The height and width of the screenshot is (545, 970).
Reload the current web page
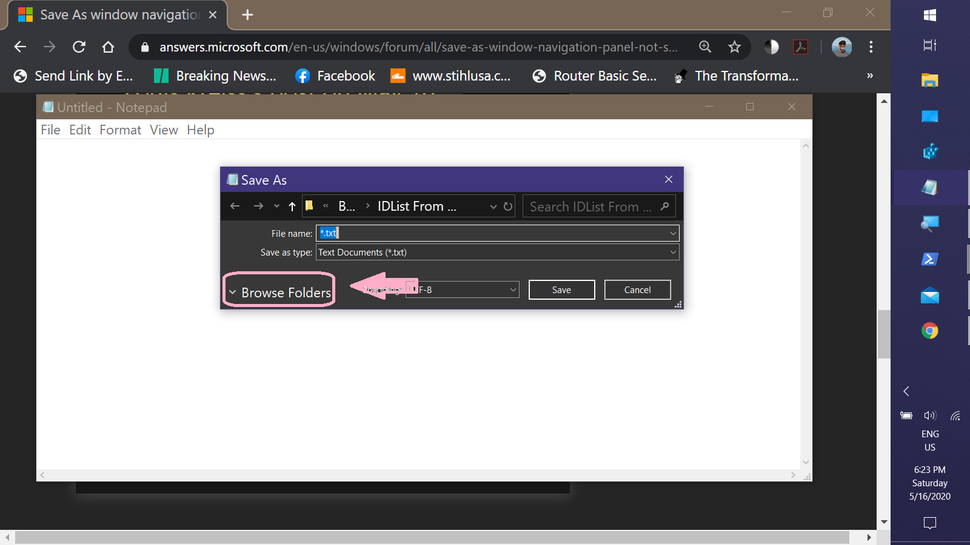coord(79,47)
